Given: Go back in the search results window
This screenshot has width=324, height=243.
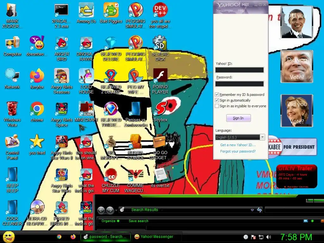Looking at the screenshot, I should point(101,210).
